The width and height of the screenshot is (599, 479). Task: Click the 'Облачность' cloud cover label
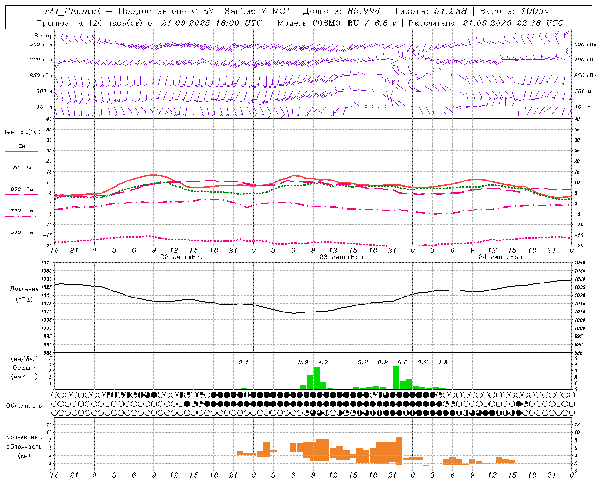coord(24,406)
